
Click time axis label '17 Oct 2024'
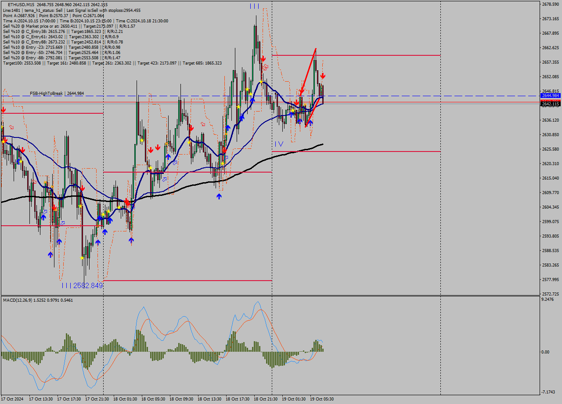pos(13,399)
